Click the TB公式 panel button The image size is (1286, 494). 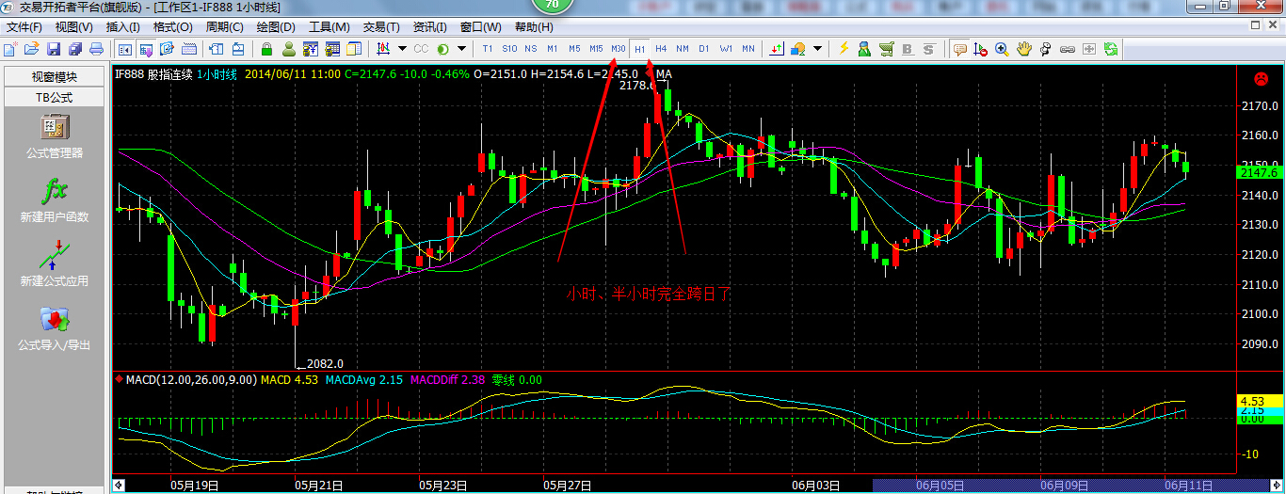[x=54, y=97]
